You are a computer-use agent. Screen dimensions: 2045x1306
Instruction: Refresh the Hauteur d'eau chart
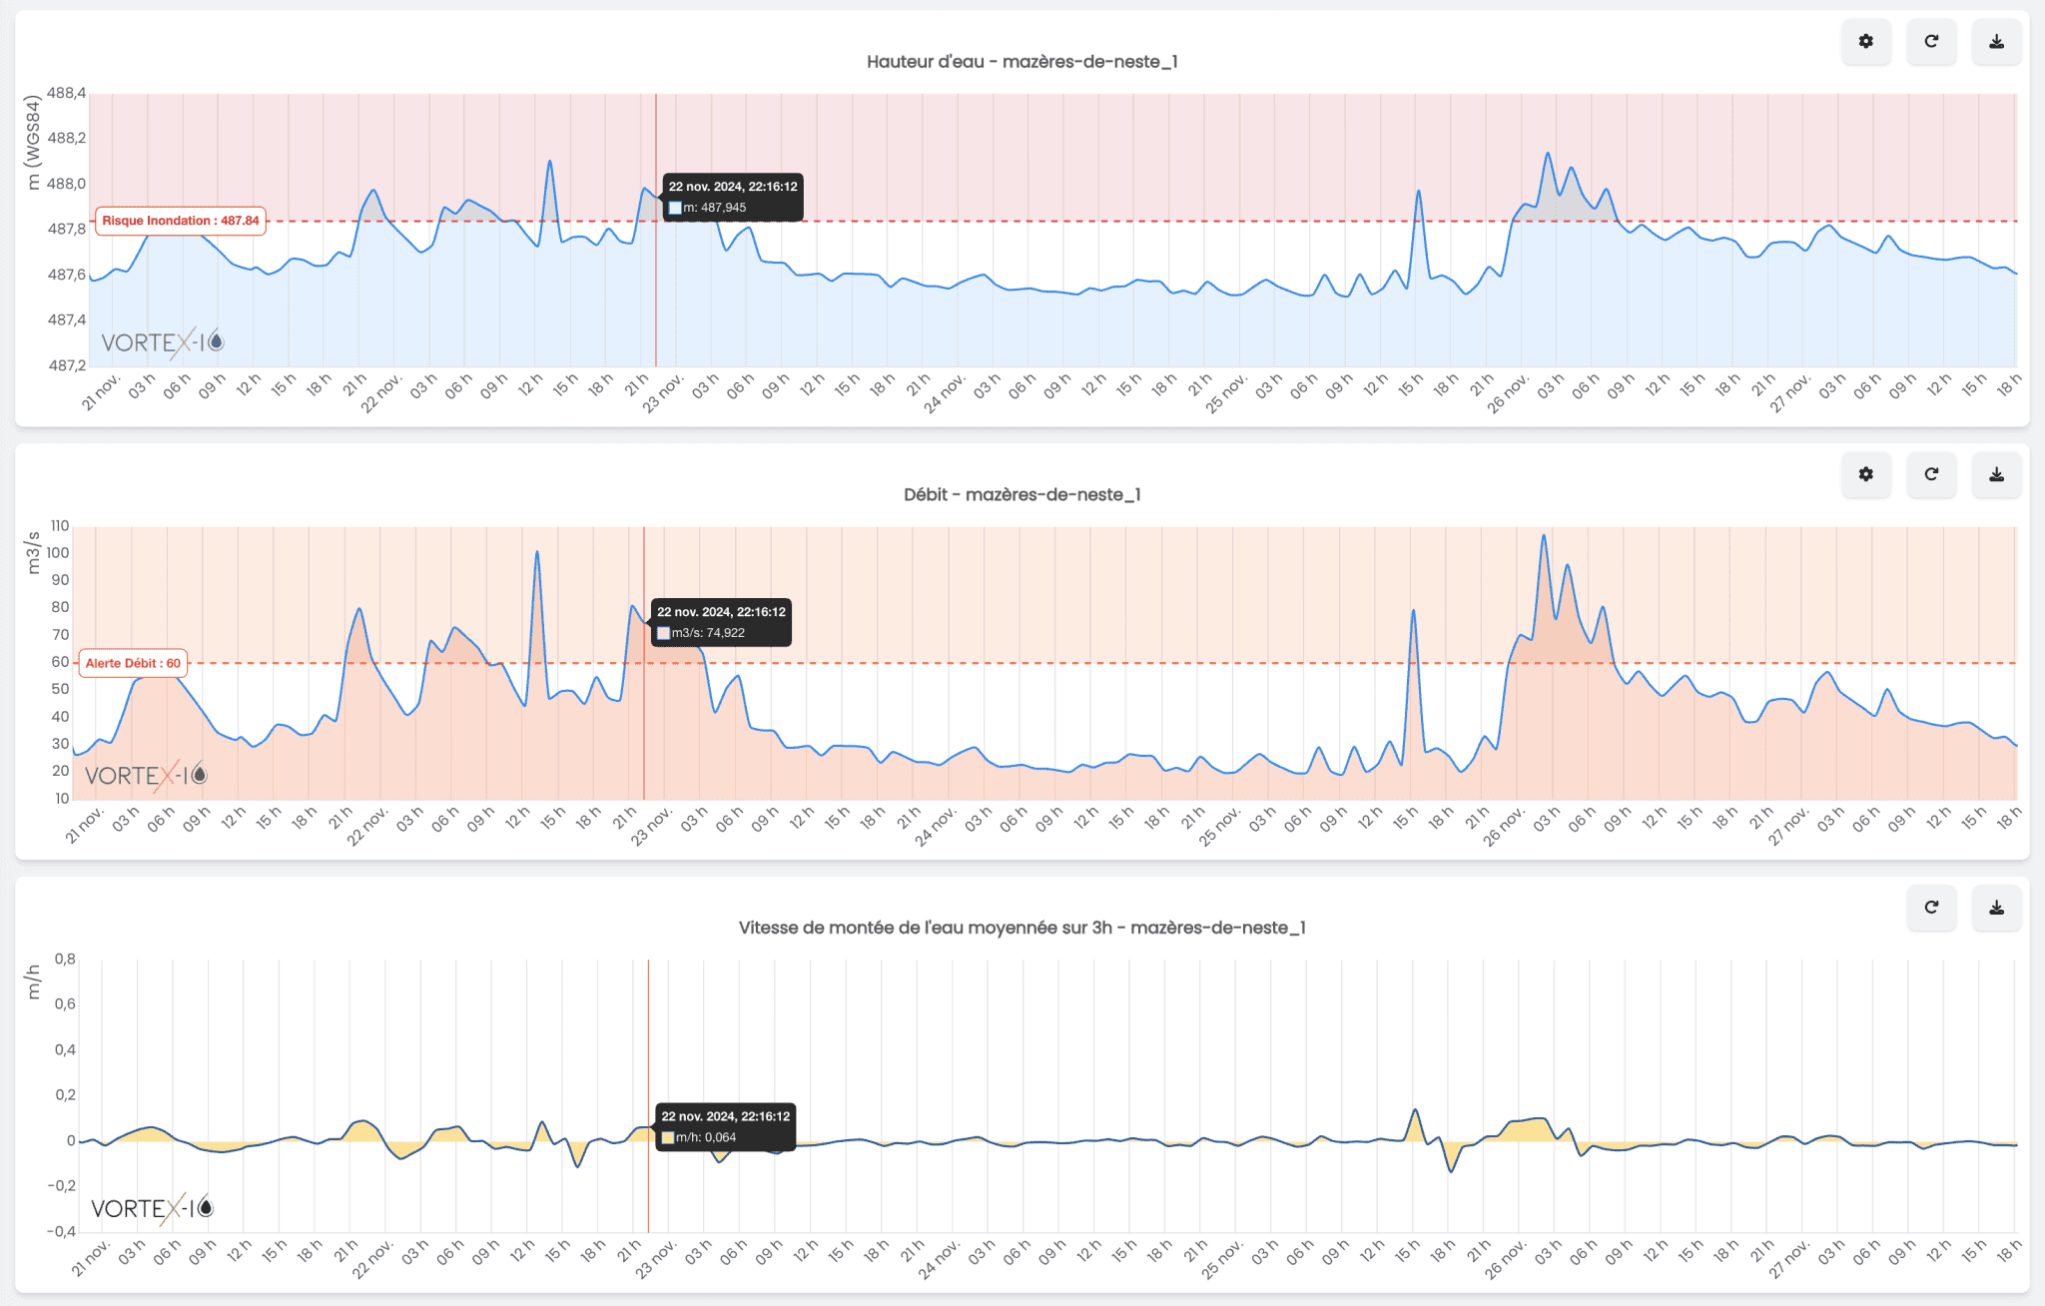[1931, 42]
